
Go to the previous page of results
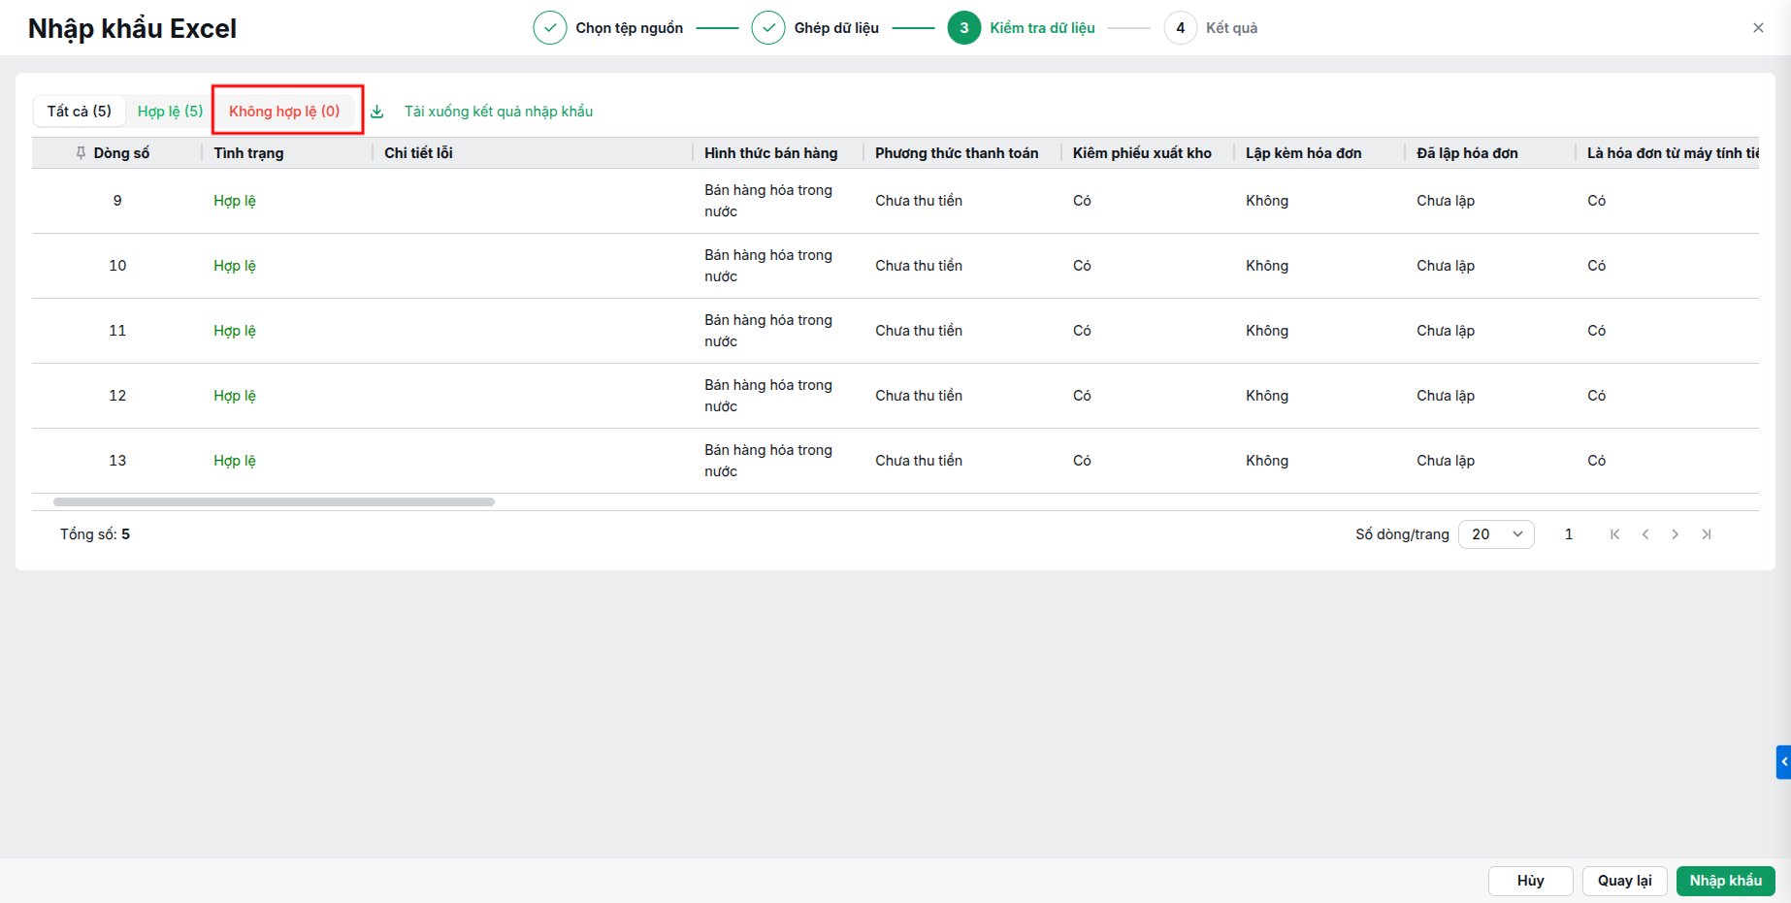[1645, 534]
